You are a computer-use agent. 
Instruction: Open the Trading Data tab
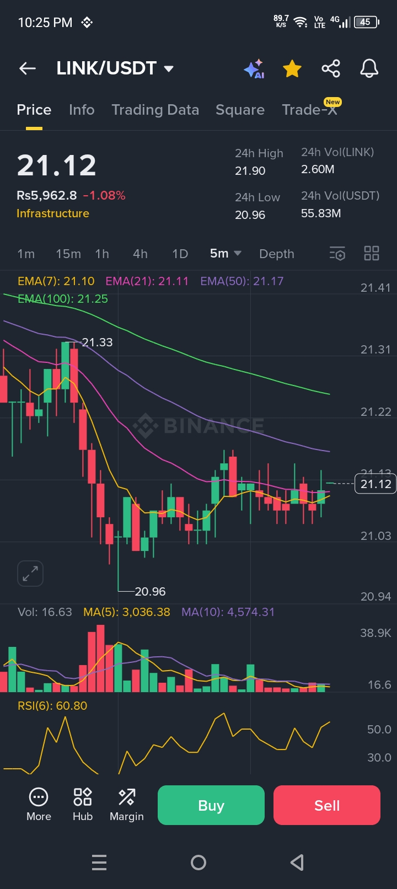[x=155, y=110]
